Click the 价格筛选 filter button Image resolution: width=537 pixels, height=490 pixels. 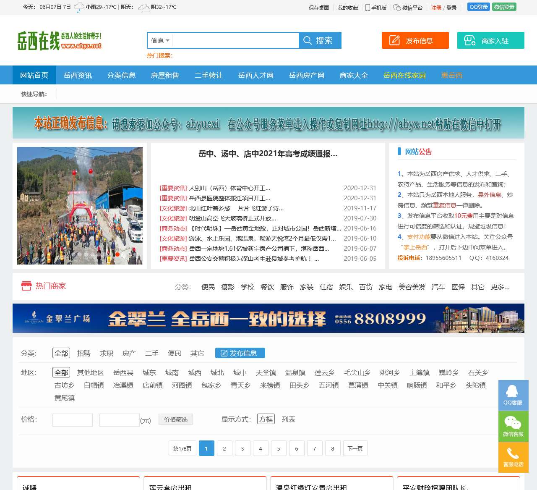click(x=175, y=419)
